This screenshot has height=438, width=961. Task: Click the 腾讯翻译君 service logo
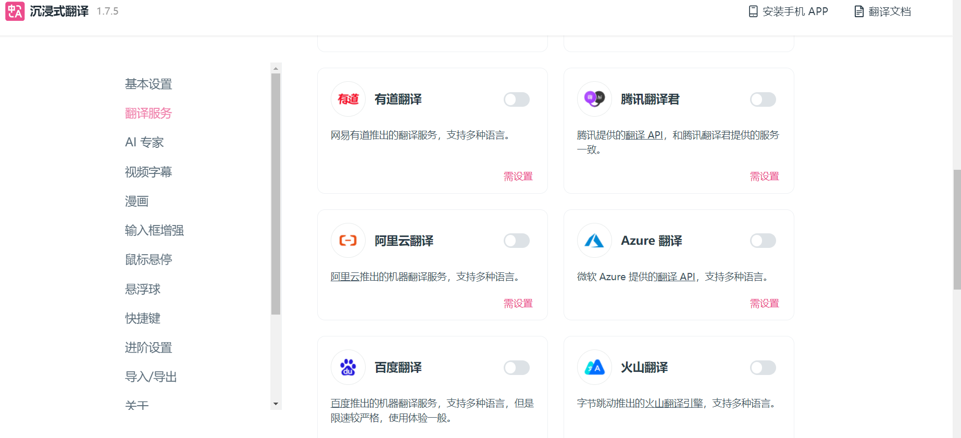[594, 99]
